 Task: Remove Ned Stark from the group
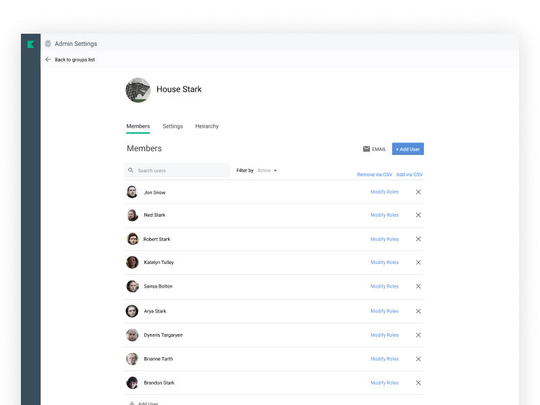pos(418,215)
